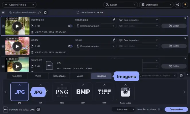Remove Nature.cr2 with its X button

coord(185,59)
